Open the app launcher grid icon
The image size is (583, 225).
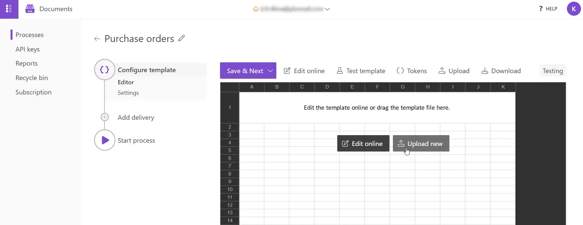[9, 9]
